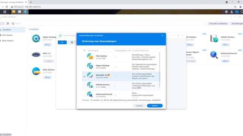
Task: Click the OAuth Service package icon
Action: [x=214, y=39]
